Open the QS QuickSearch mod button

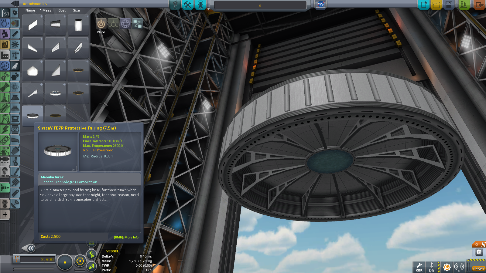pos(432,267)
